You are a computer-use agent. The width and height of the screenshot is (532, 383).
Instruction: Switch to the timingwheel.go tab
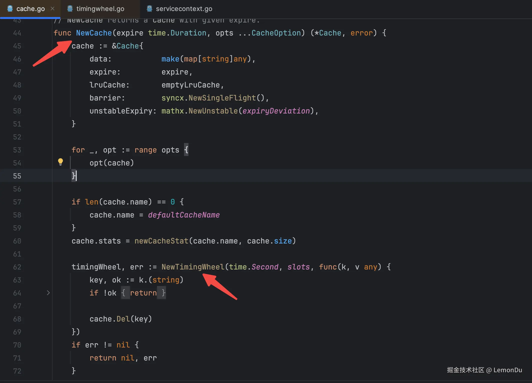pyautogui.click(x=100, y=9)
